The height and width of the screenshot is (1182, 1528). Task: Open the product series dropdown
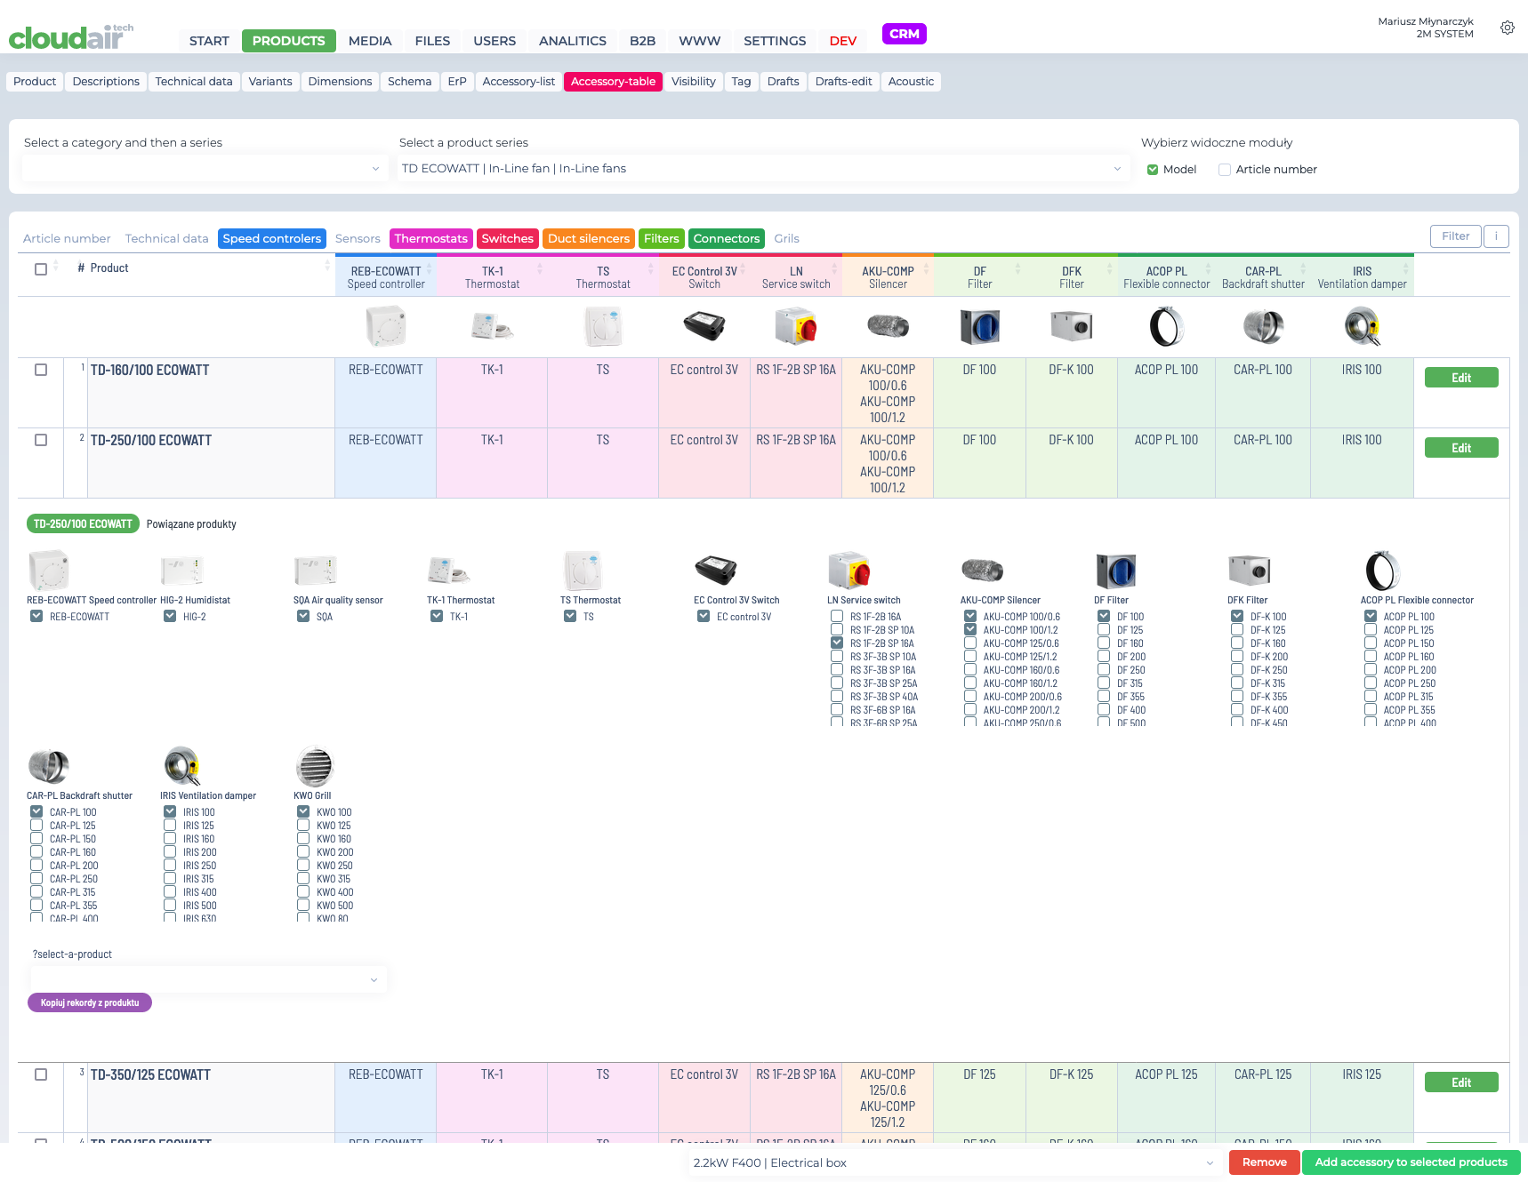763,168
